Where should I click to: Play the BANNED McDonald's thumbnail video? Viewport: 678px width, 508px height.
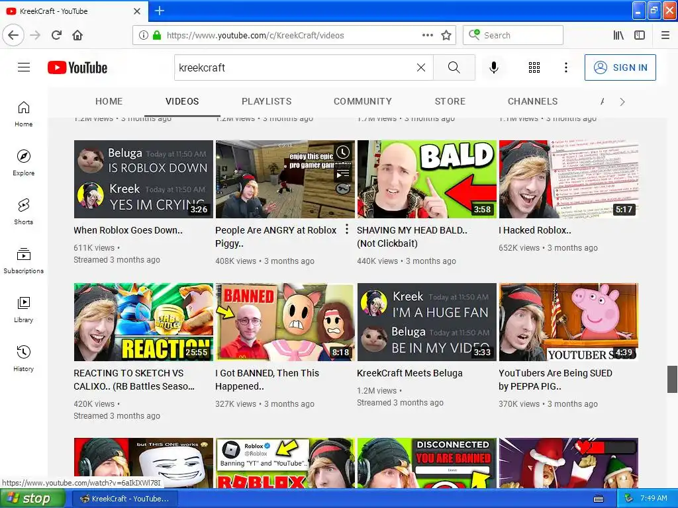[285, 322]
